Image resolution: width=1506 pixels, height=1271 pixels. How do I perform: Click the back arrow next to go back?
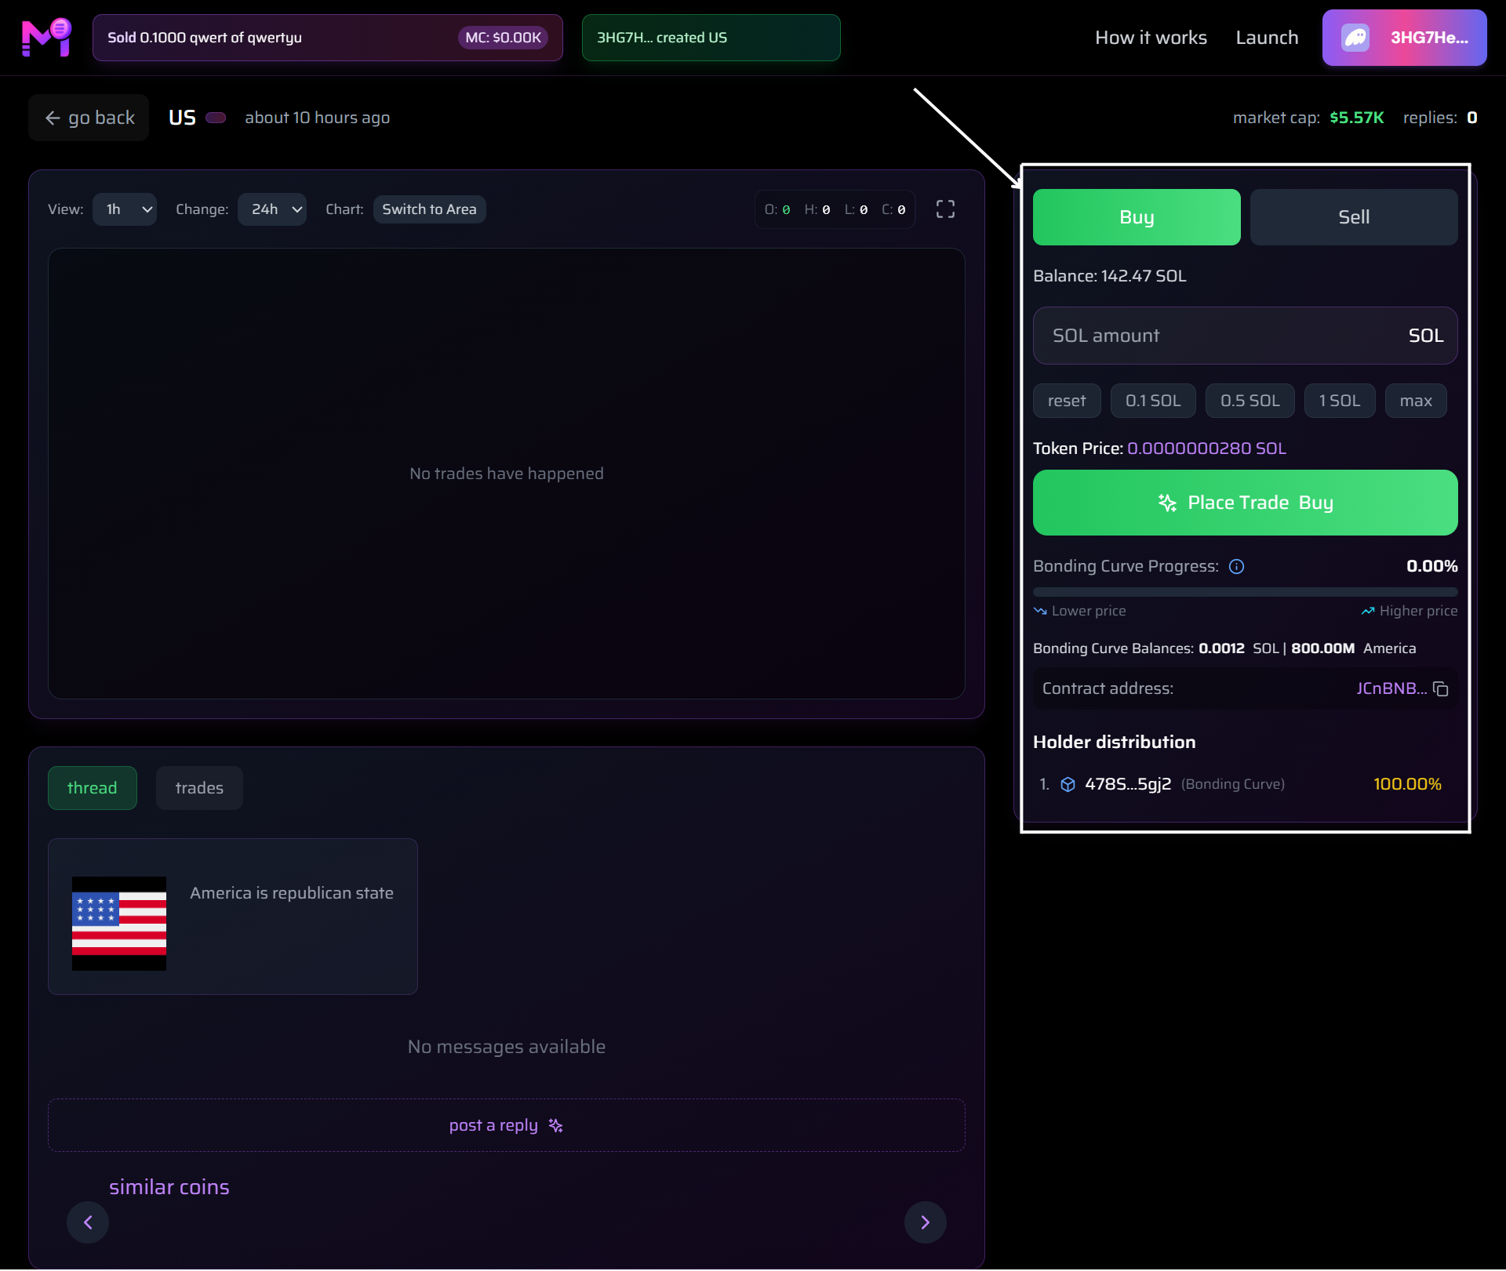pyautogui.click(x=52, y=118)
